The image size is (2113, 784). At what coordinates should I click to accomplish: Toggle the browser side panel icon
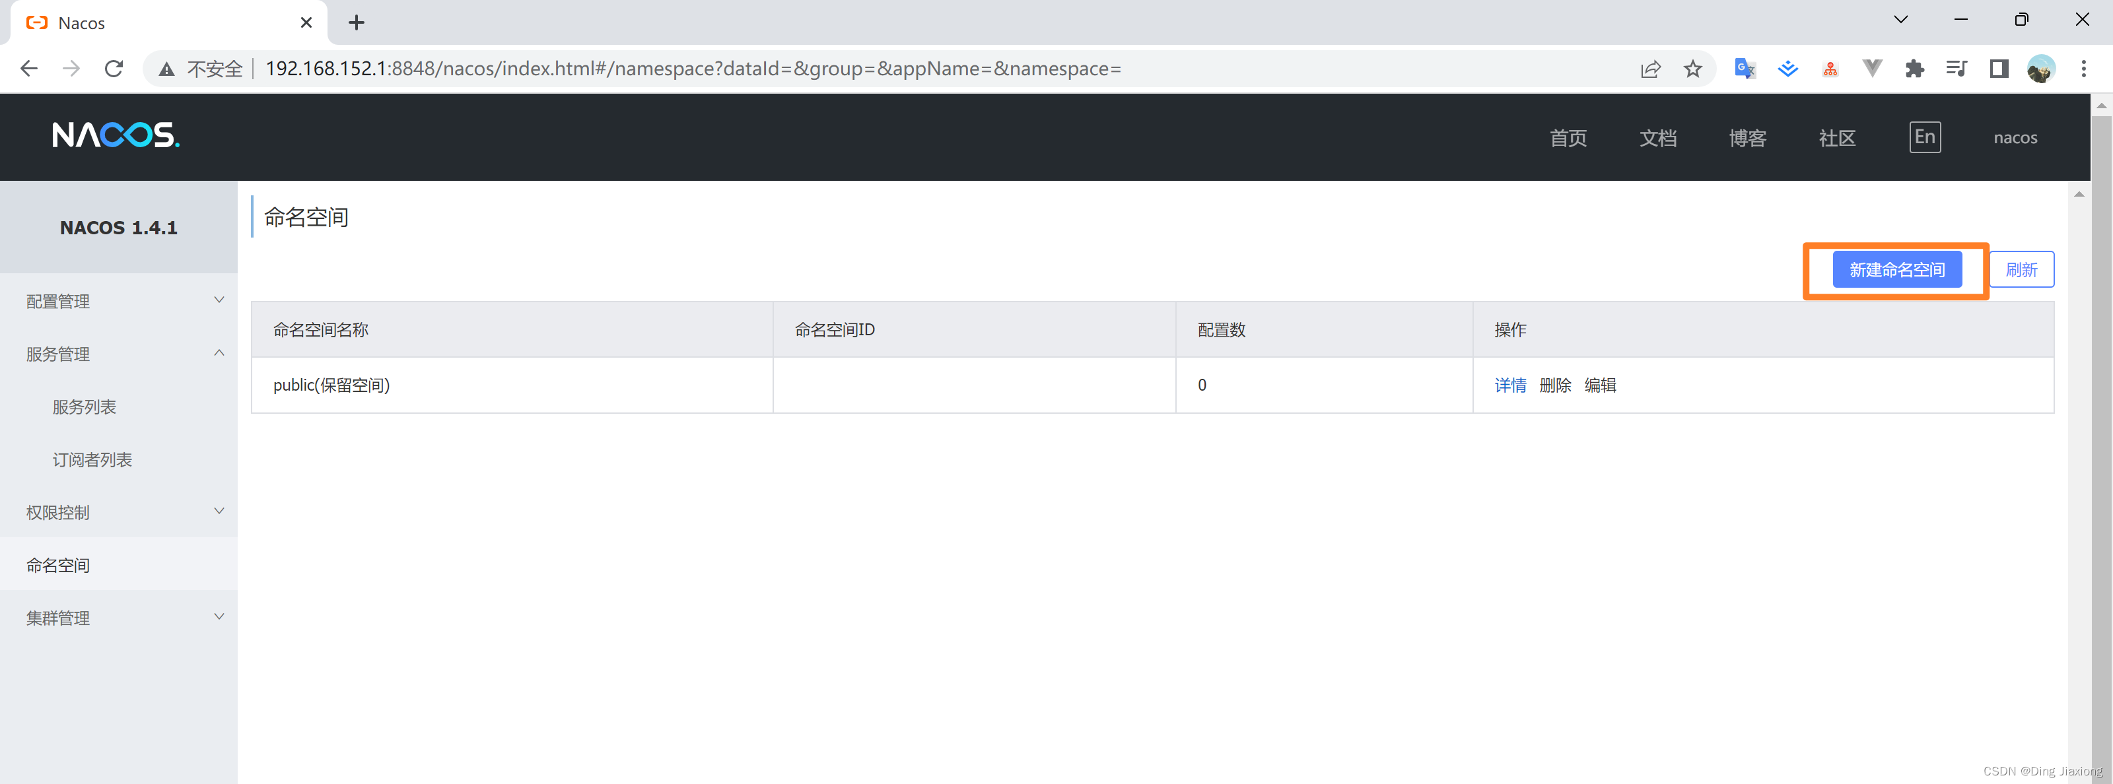tap(1999, 69)
